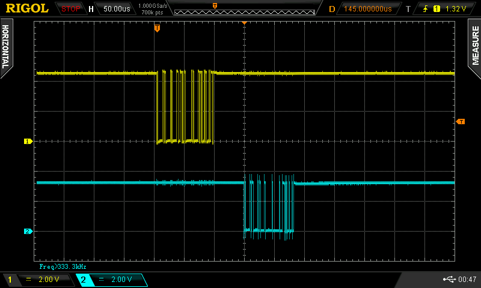The image size is (481, 288).
Task: Select the yellow channel 1 pulse burst
Action: (x=185, y=107)
